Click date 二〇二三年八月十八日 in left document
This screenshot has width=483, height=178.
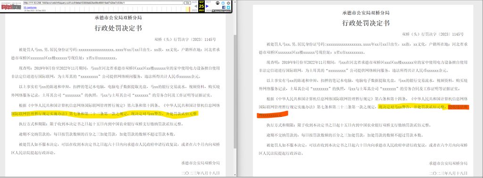point(200,173)
